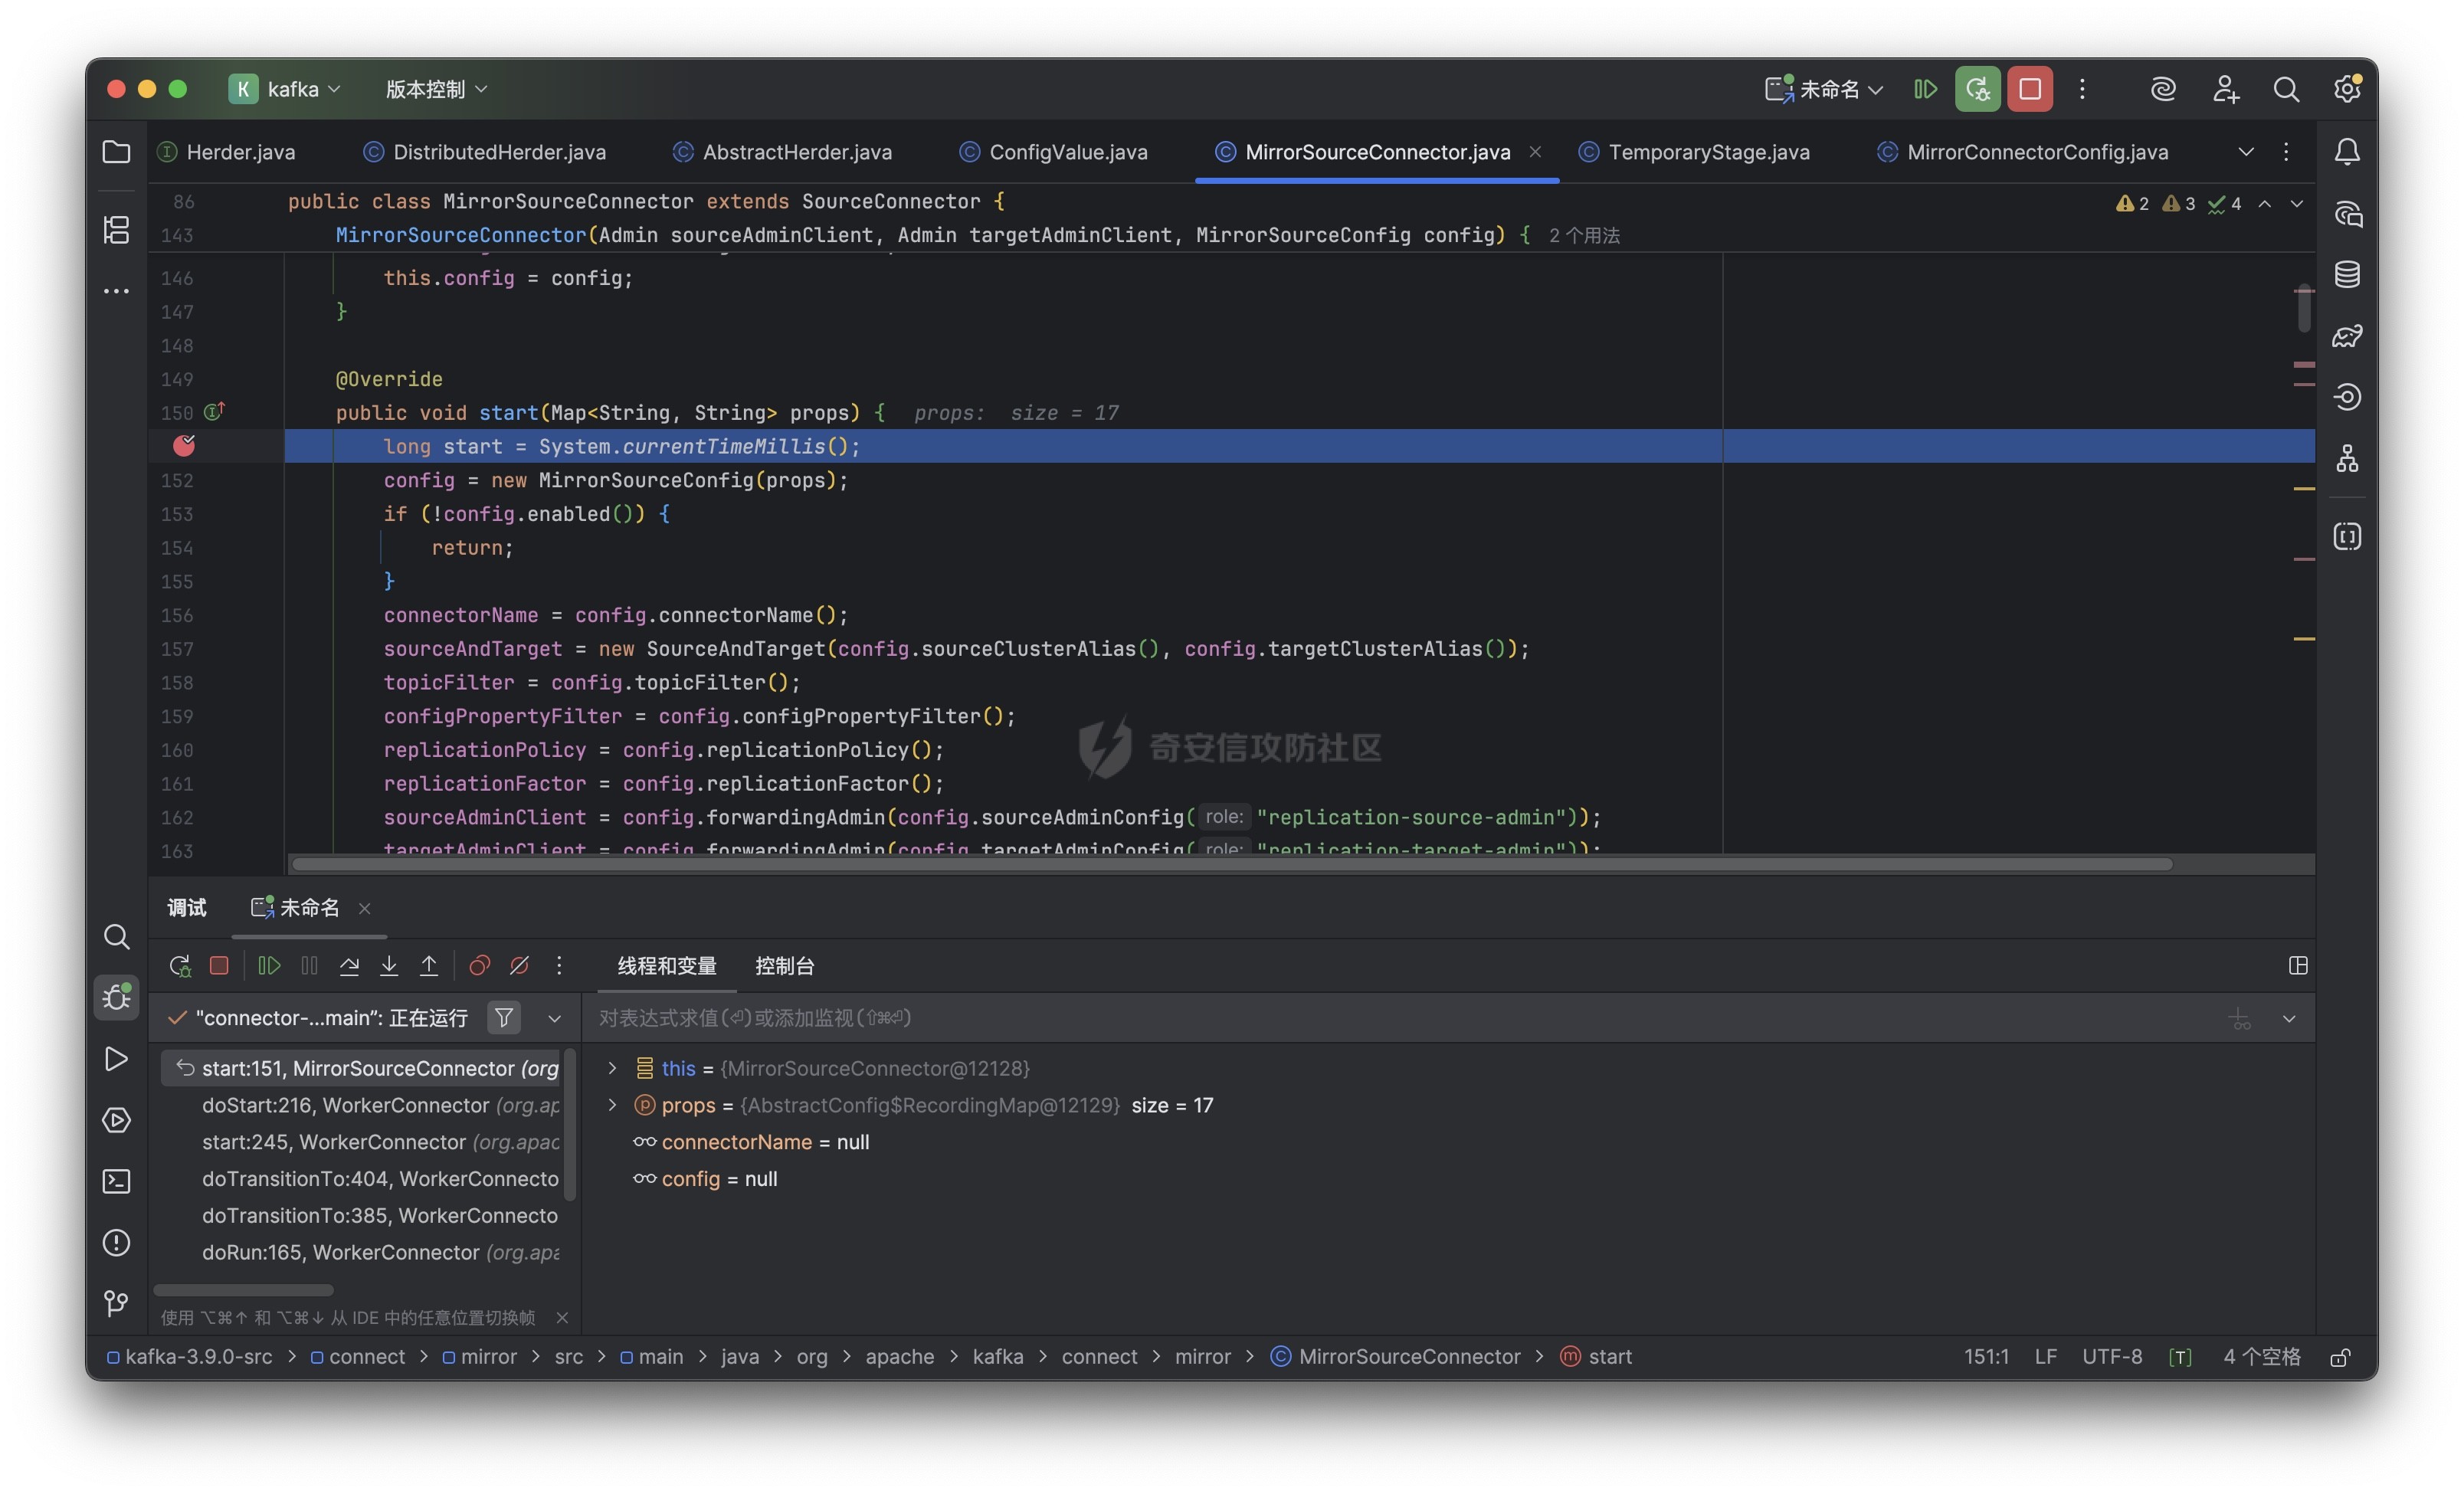Open the Notifications bell icon
Viewport: 2464px width, 1494px height.
2347,152
